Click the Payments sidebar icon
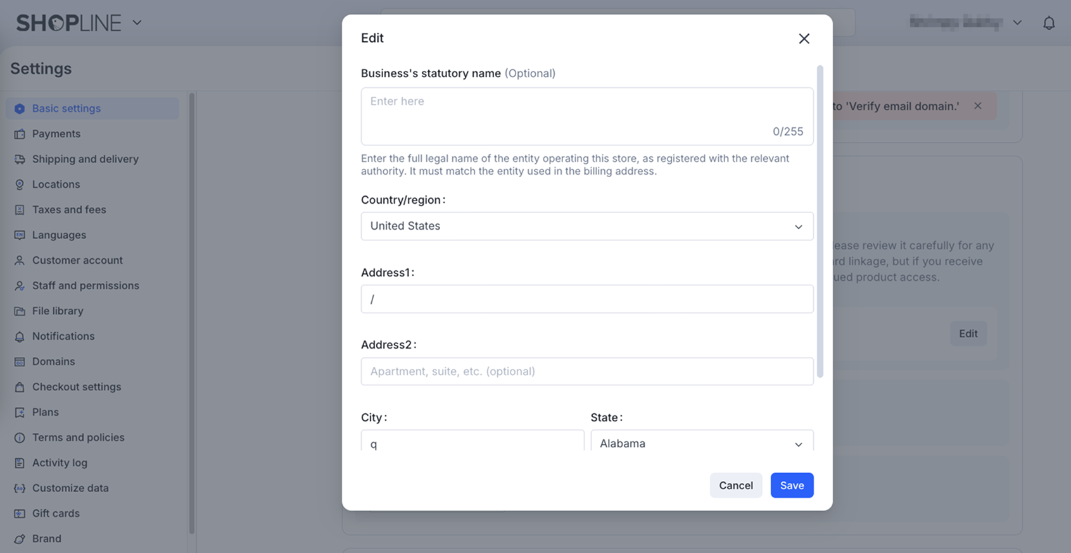Image resolution: width=1071 pixels, height=553 pixels. [x=20, y=134]
